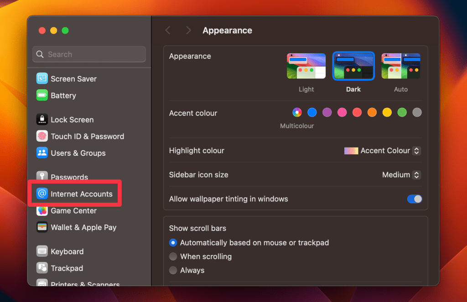Click the Wallet & Apple Pay card icon
This screenshot has width=467, height=302.
[x=42, y=227]
